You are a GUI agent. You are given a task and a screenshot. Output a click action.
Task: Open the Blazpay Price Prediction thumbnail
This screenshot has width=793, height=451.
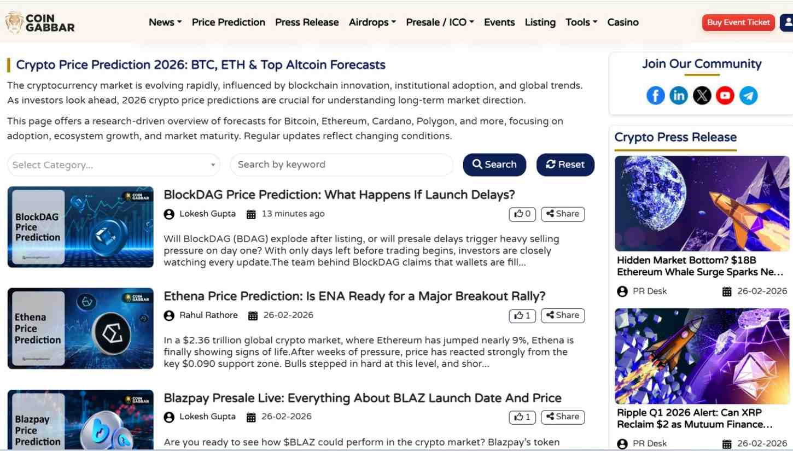(x=80, y=420)
